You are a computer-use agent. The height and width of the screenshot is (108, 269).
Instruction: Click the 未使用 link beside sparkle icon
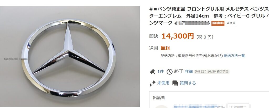pos(163,83)
